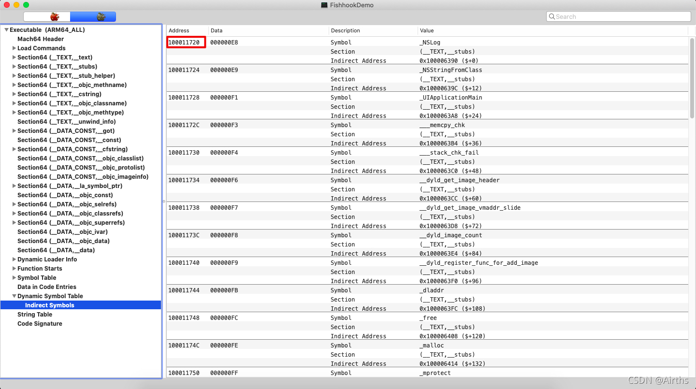Click the Address column header
The width and height of the screenshot is (696, 389).
[x=188, y=30]
